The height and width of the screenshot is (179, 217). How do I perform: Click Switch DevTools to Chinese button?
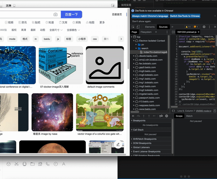[185, 16]
